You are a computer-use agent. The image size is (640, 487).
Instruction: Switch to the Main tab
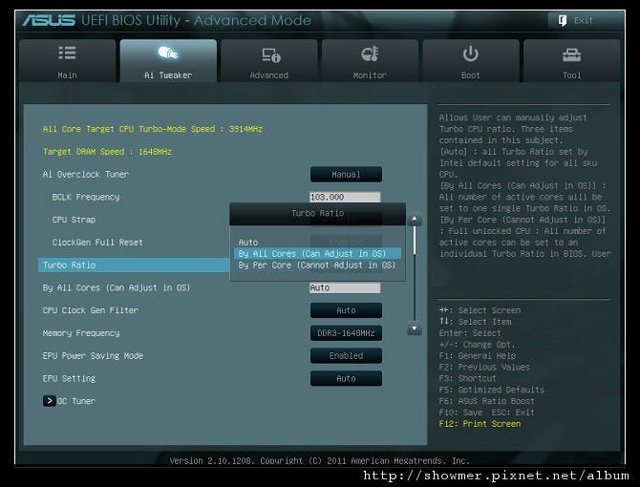click(68, 61)
